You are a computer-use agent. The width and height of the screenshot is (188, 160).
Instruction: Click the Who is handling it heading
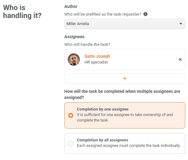tap(22, 12)
